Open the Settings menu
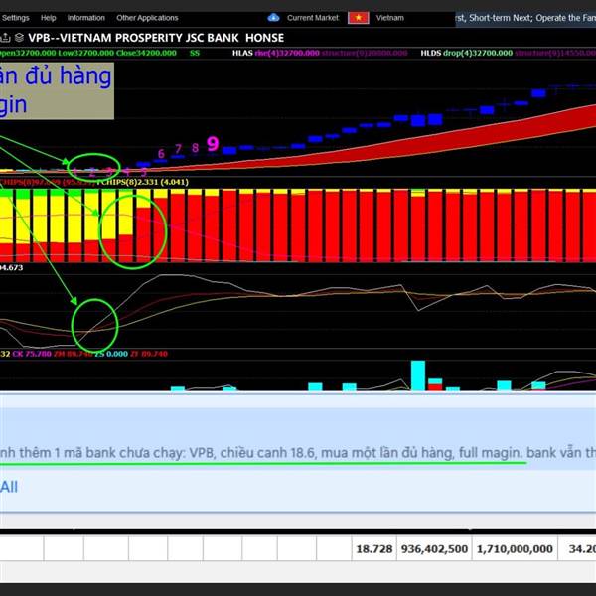The width and height of the screenshot is (596, 596). coord(15,18)
